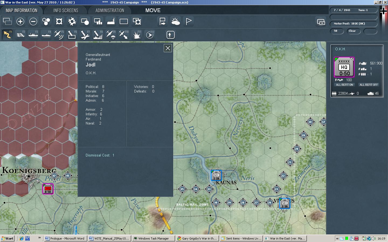The height and width of the screenshot is (242, 388).
Task: Select the SEC unit counter at Vilnius
Action: point(285,203)
